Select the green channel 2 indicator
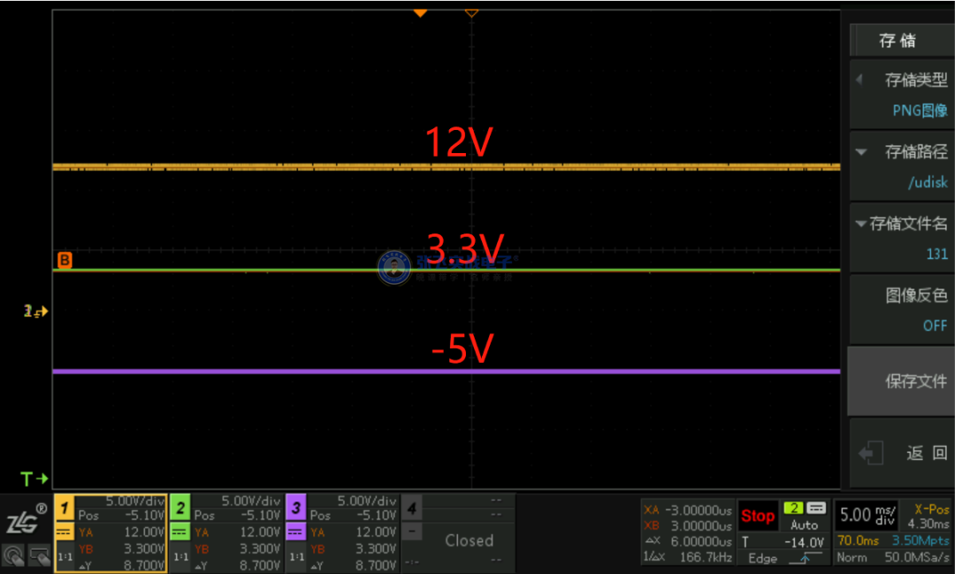 pyautogui.click(x=180, y=509)
